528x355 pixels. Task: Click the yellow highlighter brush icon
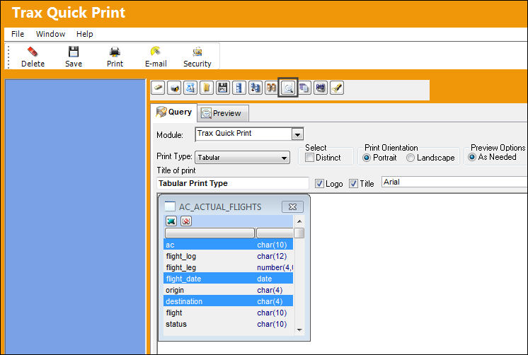(x=337, y=88)
